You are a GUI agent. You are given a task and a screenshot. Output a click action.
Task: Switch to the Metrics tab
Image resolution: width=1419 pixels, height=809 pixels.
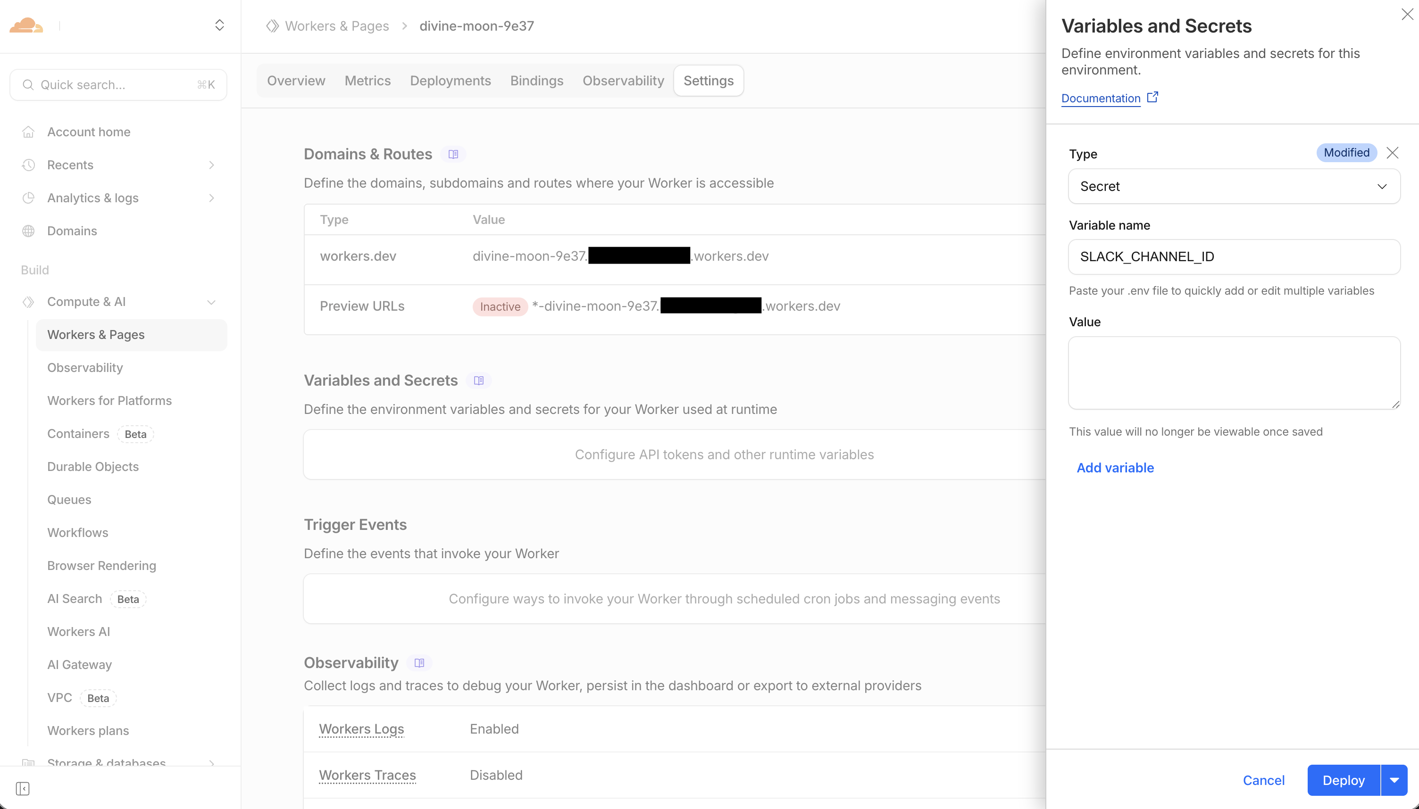(367, 81)
